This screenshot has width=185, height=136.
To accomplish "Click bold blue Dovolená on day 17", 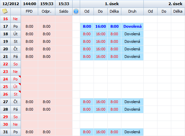I will click(x=132, y=26).
